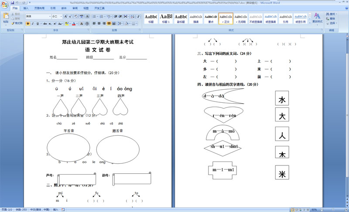Switch to the Insert tab
349x212 pixels.
point(26,8)
